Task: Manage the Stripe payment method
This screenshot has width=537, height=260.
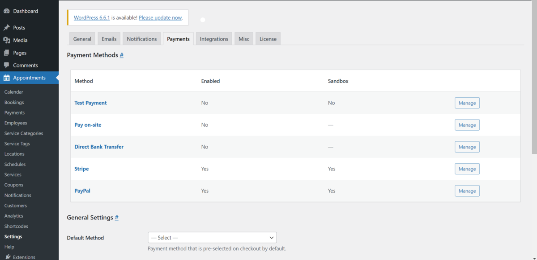Action: click(x=467, y=169)
